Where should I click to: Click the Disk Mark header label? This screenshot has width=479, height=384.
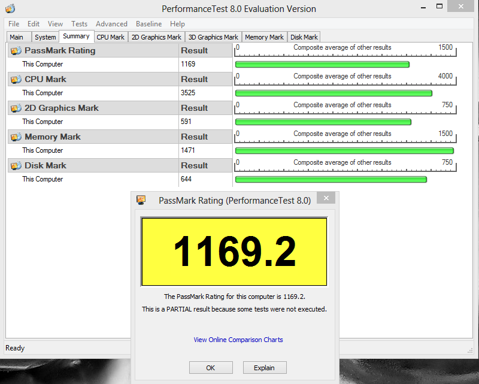46,165
